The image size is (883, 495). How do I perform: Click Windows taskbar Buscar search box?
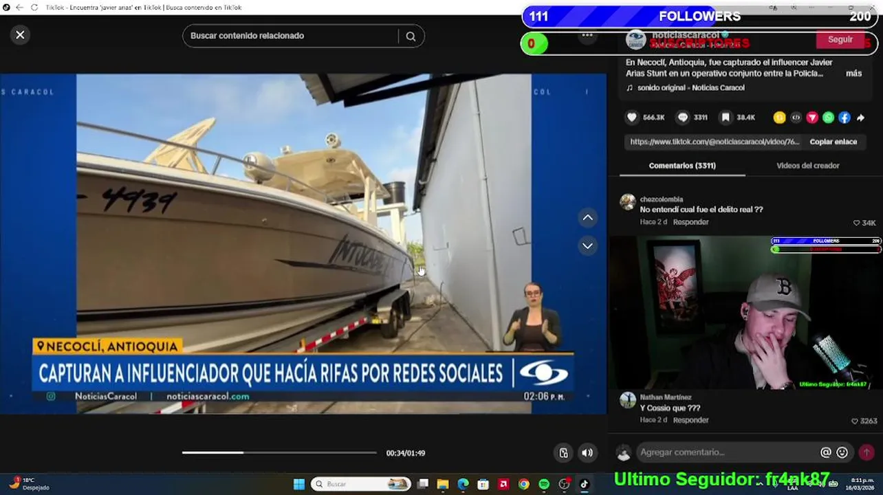[x=362, y=484]
